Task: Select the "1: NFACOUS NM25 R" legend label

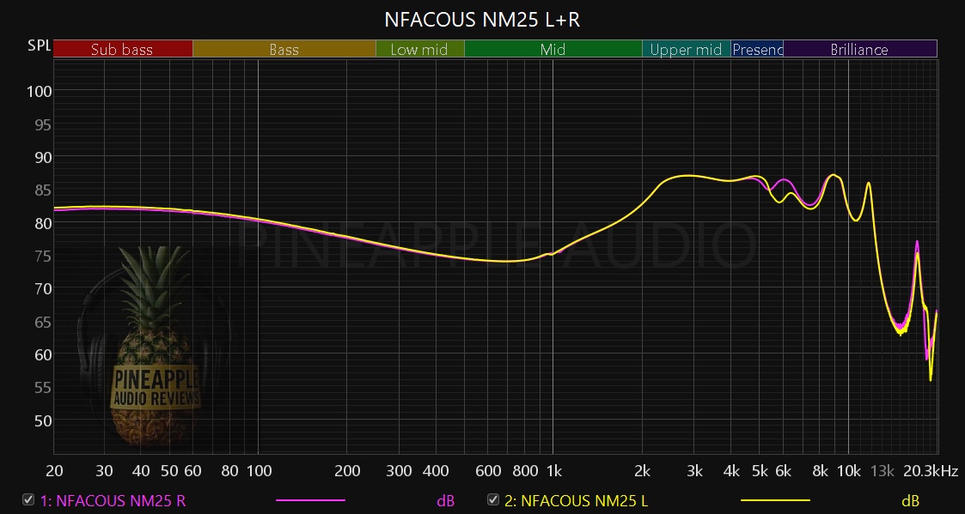Action: click(113, 500)
